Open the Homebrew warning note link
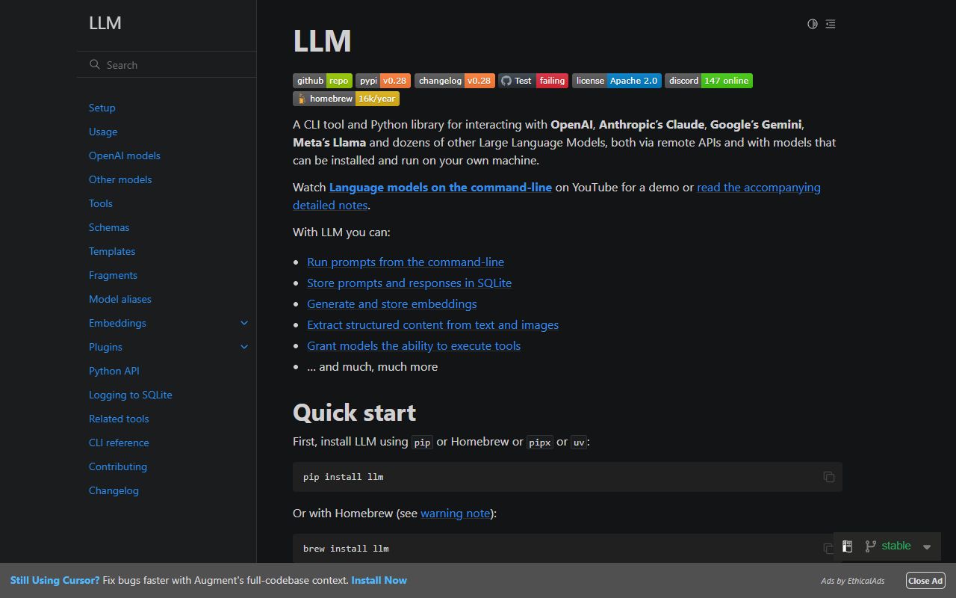The width and height of the screenshot is (956, 598). (455, 513)
